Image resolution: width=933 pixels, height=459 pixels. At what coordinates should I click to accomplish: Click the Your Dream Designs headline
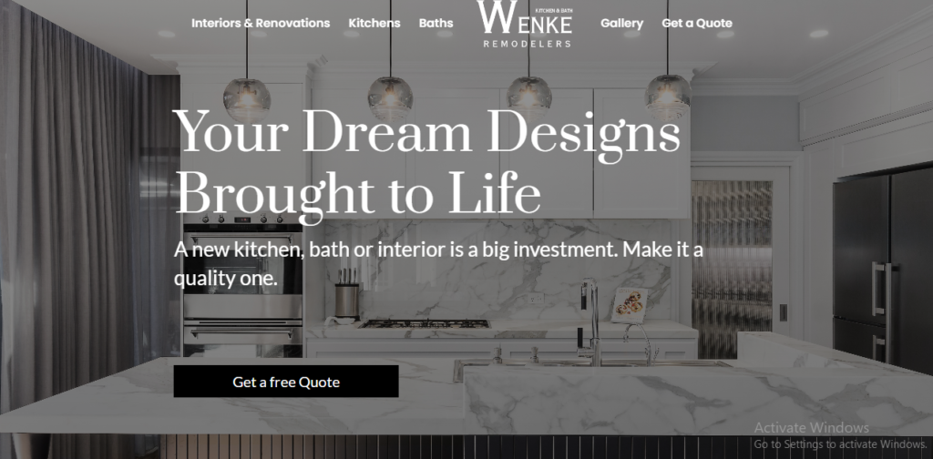(x=428, y=162)
